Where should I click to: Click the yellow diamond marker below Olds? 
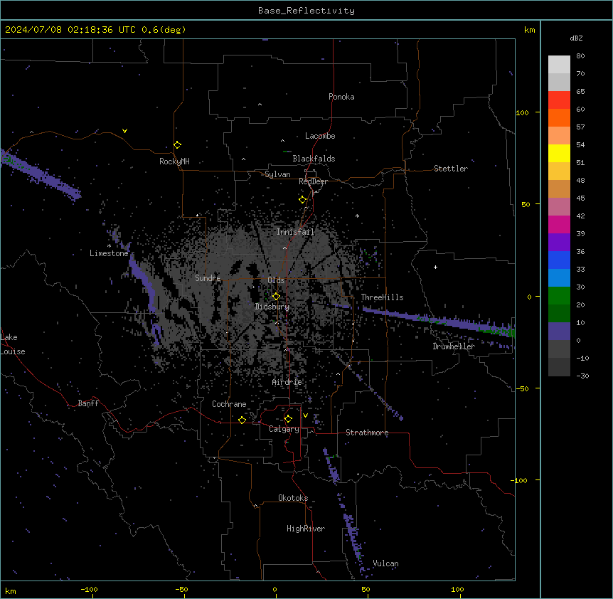tap(276, 296)
